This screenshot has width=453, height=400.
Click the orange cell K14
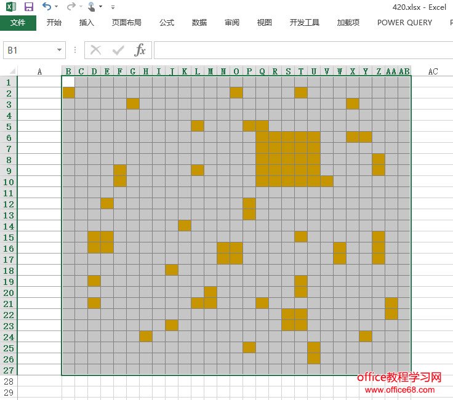pyautogui.click(x=185, y=226)
